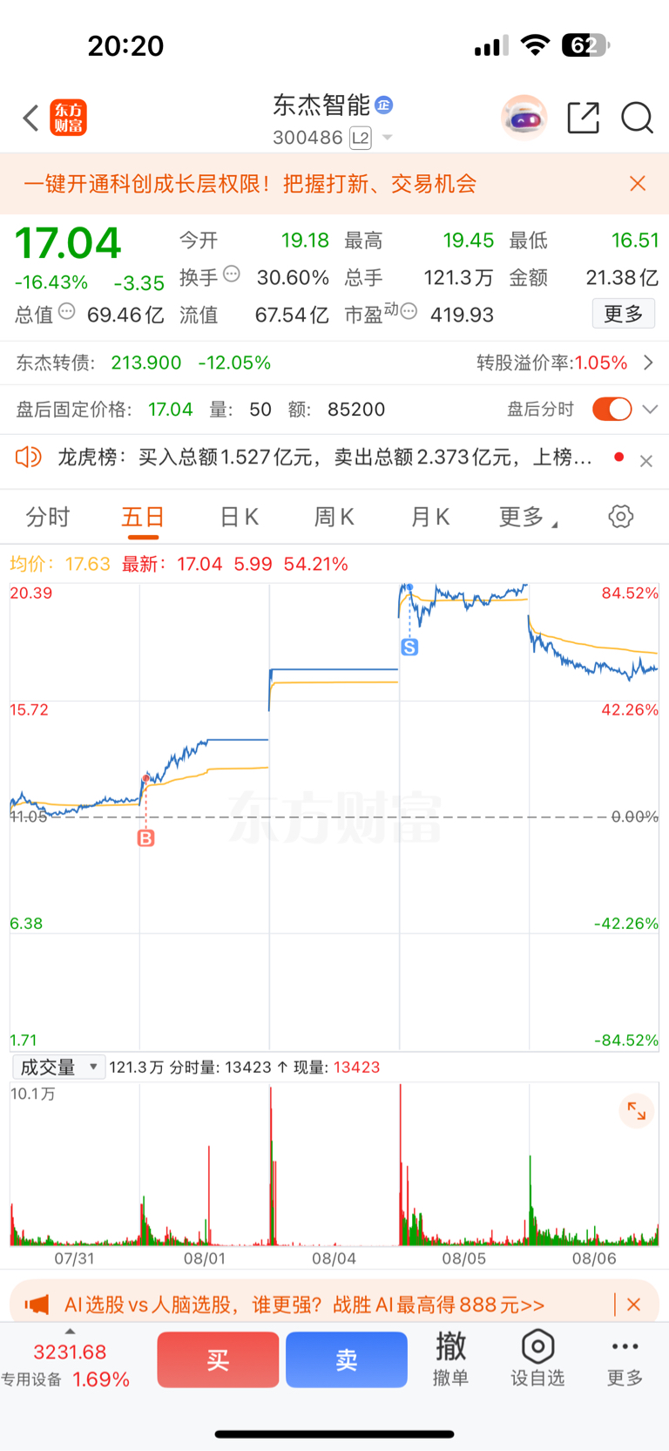Image resolution: width=669 pixels, height=1451 pixels.
Task: Tap the blue 卖 button
Action: (347, 1359)
